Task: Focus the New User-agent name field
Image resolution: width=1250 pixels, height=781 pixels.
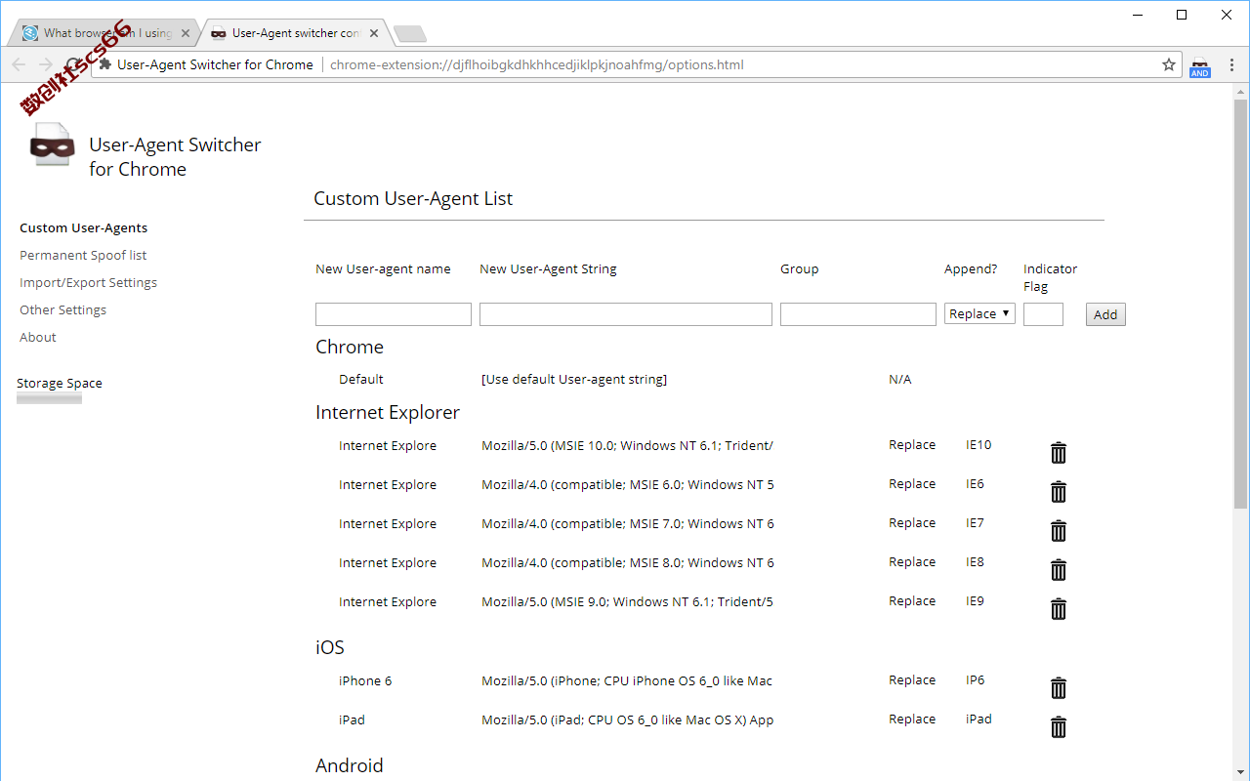Action: click(x=394, y=314)
